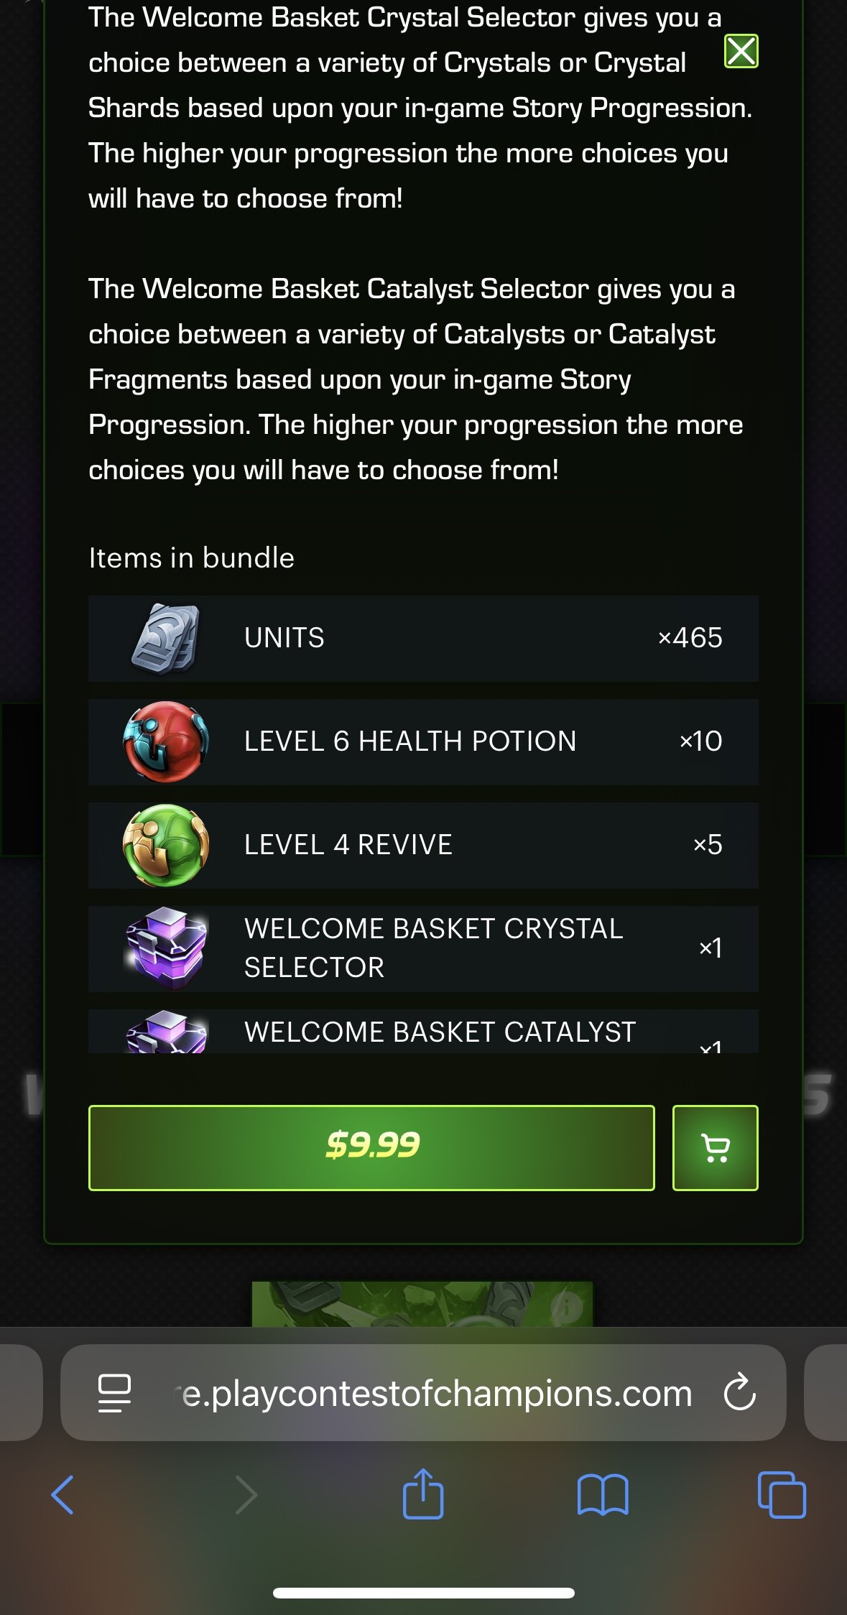Open Safari bookmarks

pyautogui.click(x=603, y=1495)
